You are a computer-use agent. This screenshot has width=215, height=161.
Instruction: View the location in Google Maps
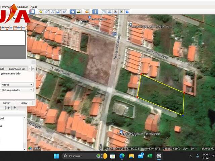121,12
